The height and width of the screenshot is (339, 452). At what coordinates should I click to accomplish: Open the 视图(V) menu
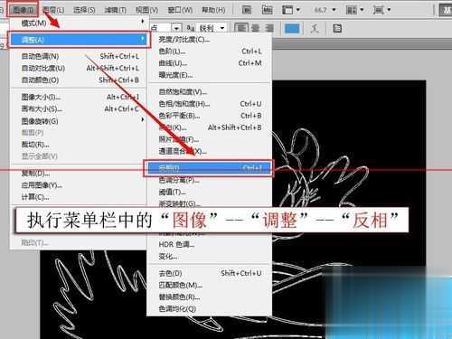[146, 10]
